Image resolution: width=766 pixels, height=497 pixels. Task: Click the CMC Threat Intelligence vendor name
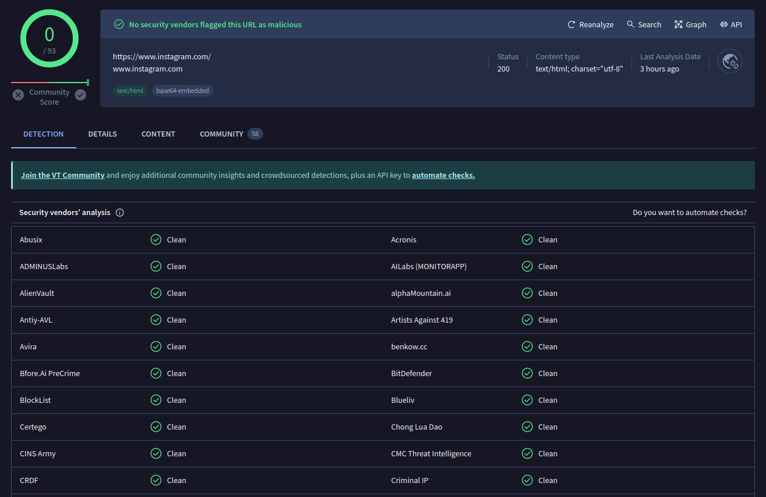[431, 453]
